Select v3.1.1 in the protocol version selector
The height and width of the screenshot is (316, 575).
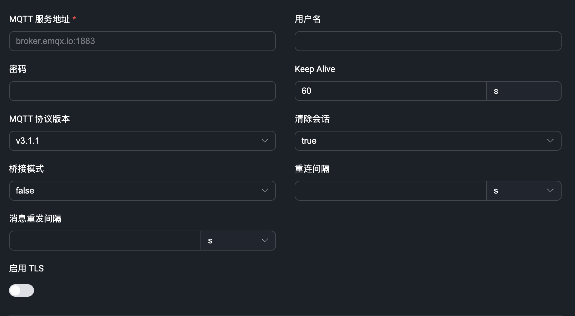142,141
